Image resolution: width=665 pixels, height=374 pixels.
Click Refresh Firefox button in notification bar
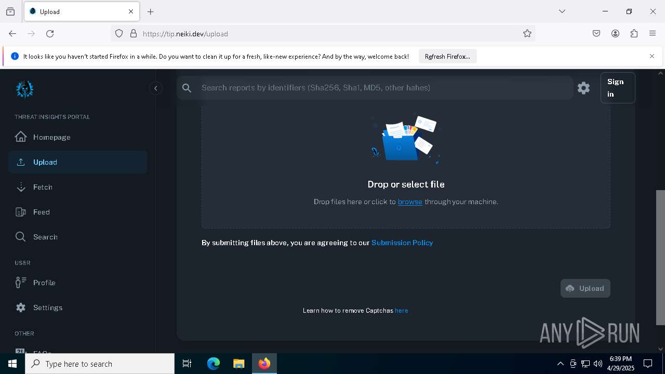[447, 56]
